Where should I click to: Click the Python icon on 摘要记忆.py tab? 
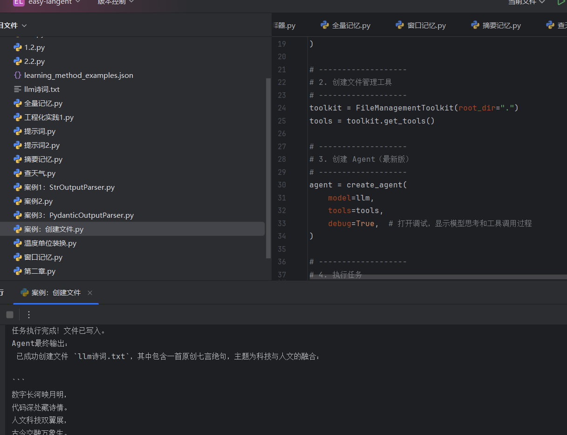(475, 25)
